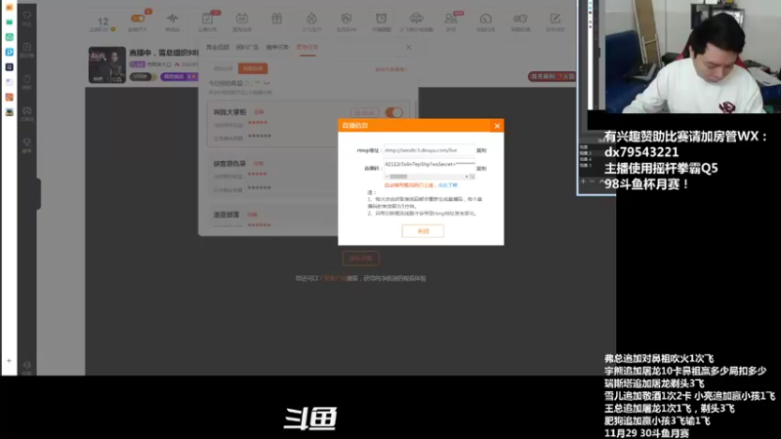
Task: Select the shield icon in dark sidebar
Action: pyautogui.click(x=27, y=79)
